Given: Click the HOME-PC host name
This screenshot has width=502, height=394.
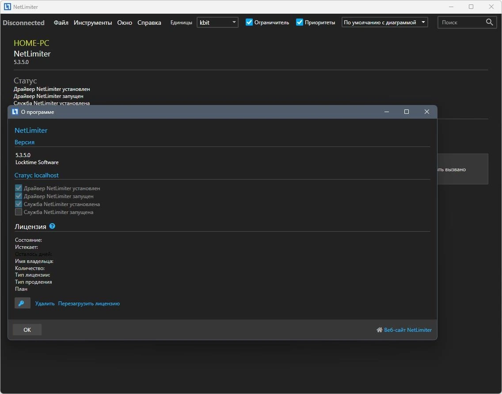Looking at the screenshot, I should tap(31, 43).
